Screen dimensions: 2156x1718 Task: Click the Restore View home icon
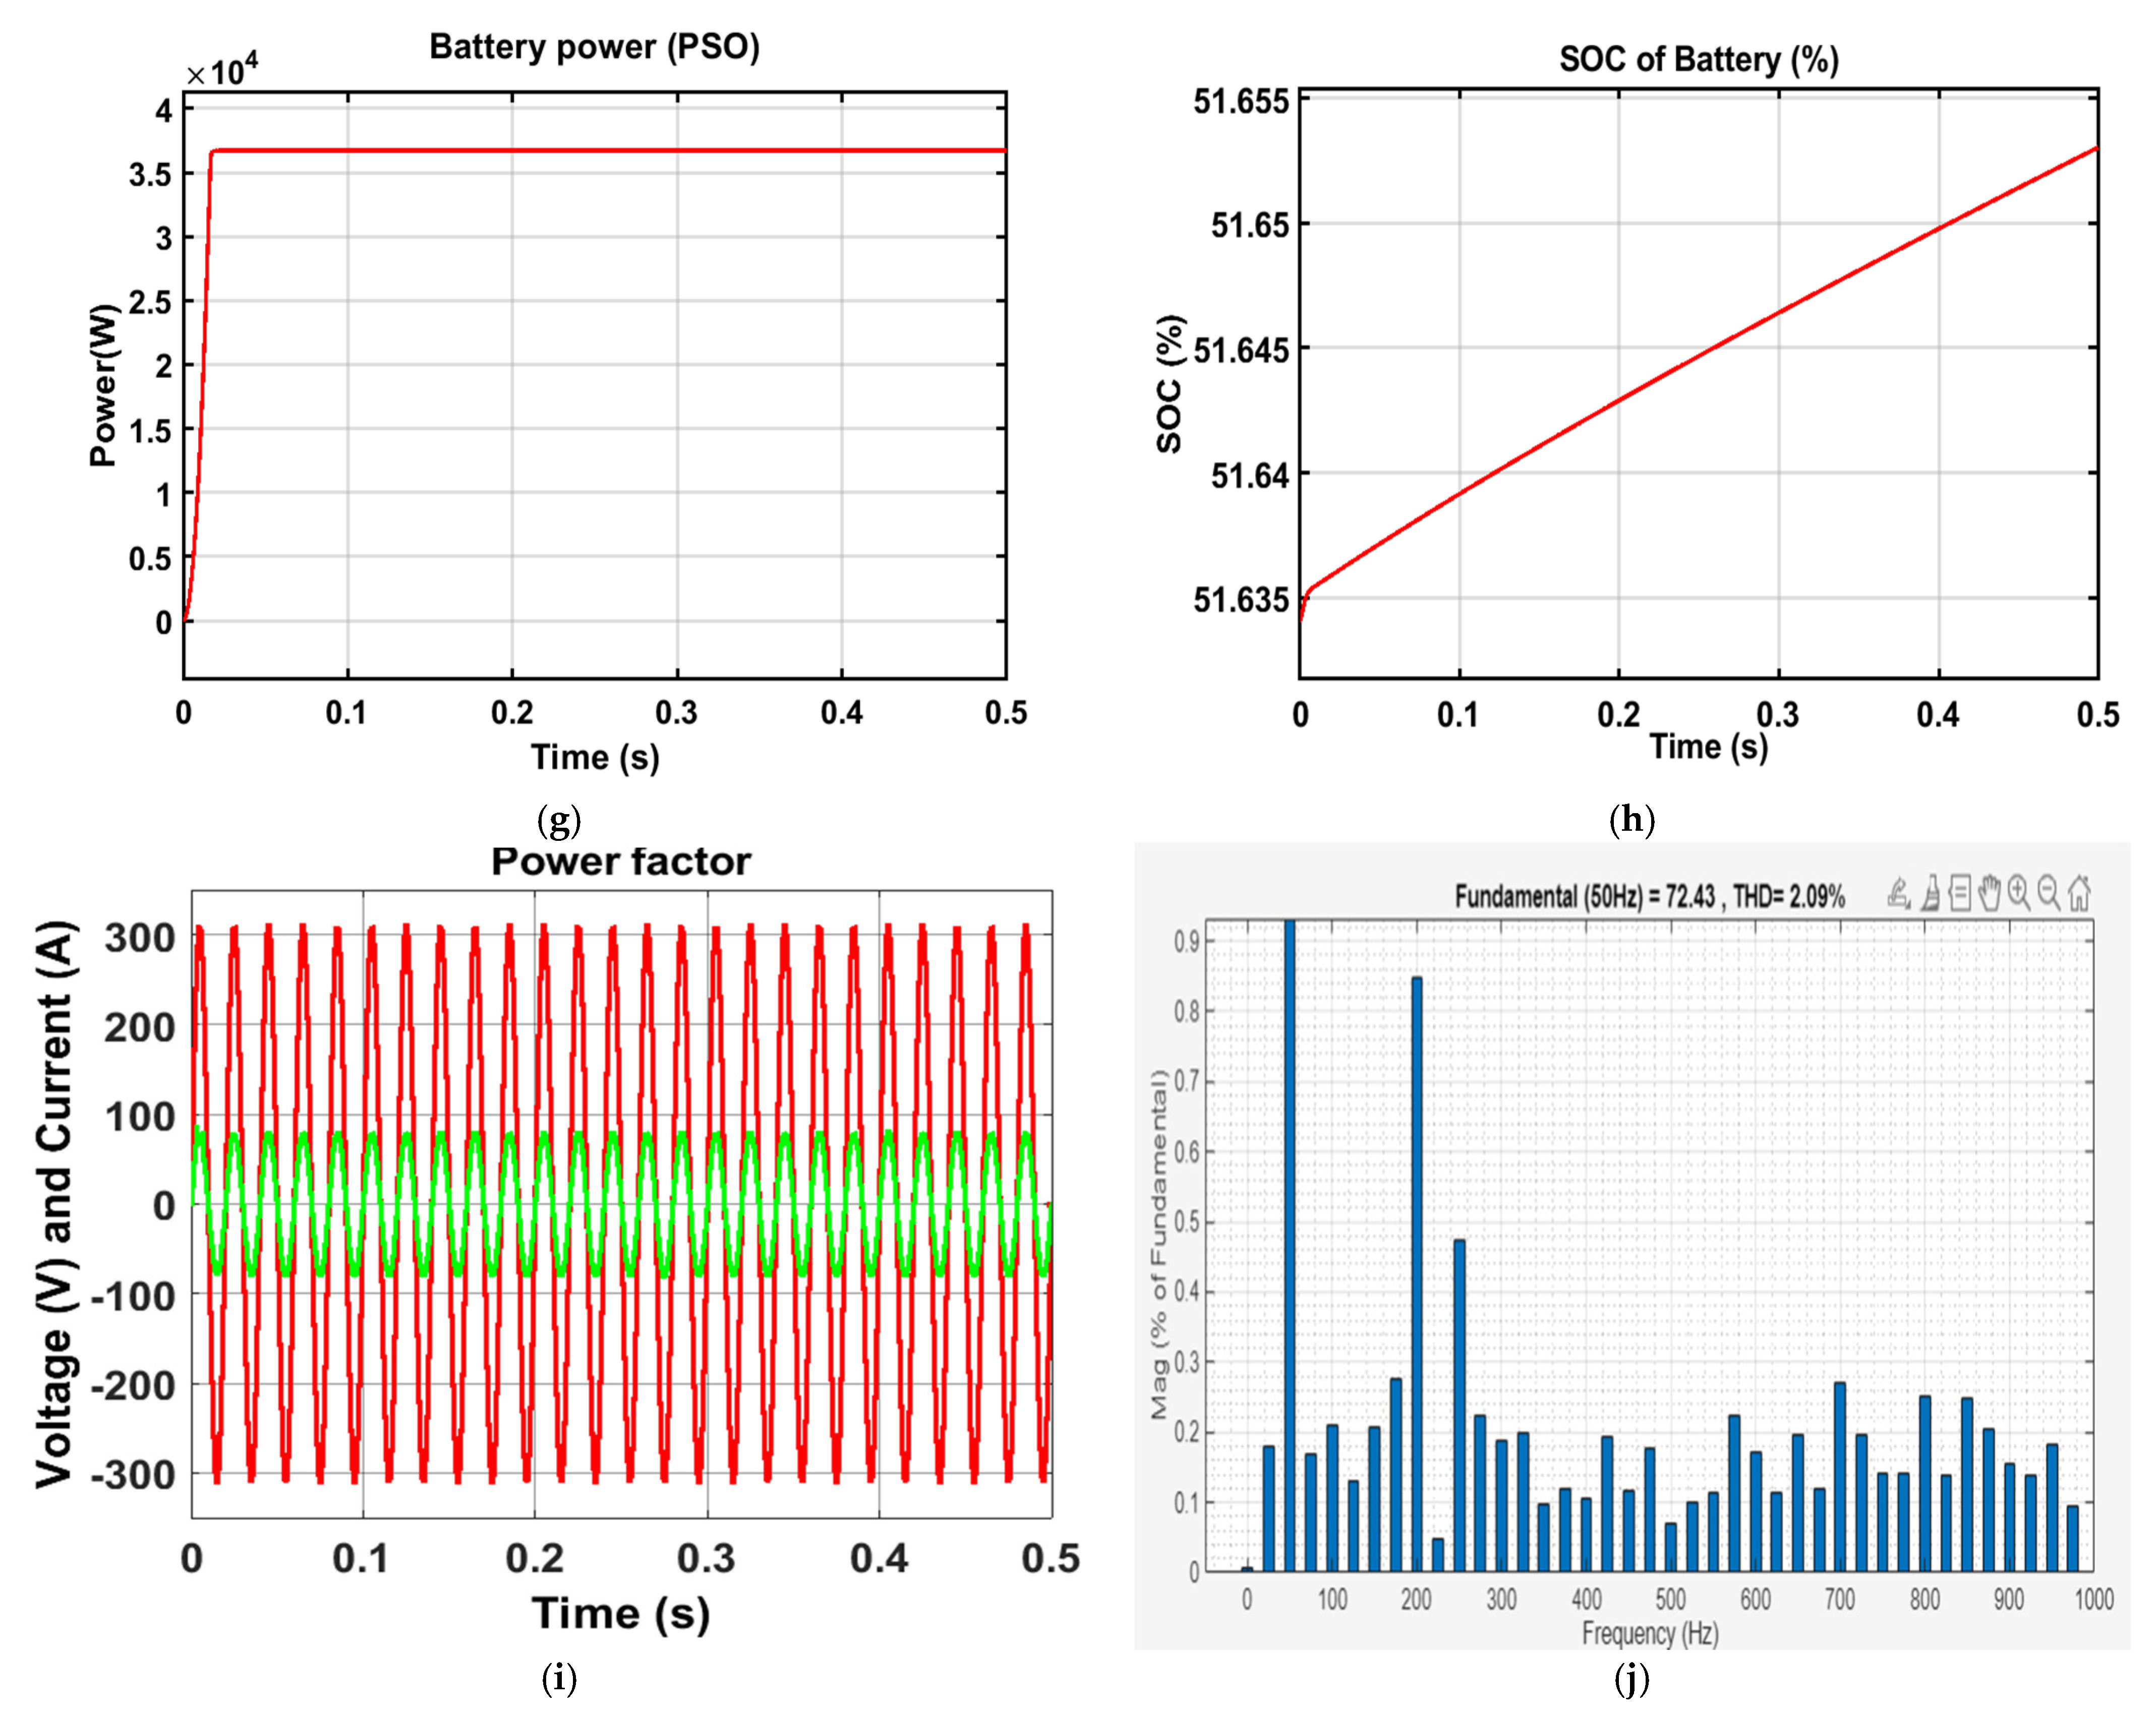2079,892
